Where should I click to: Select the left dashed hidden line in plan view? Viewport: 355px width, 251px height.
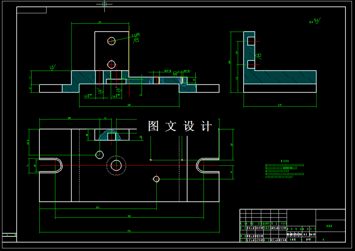(79, 165)
